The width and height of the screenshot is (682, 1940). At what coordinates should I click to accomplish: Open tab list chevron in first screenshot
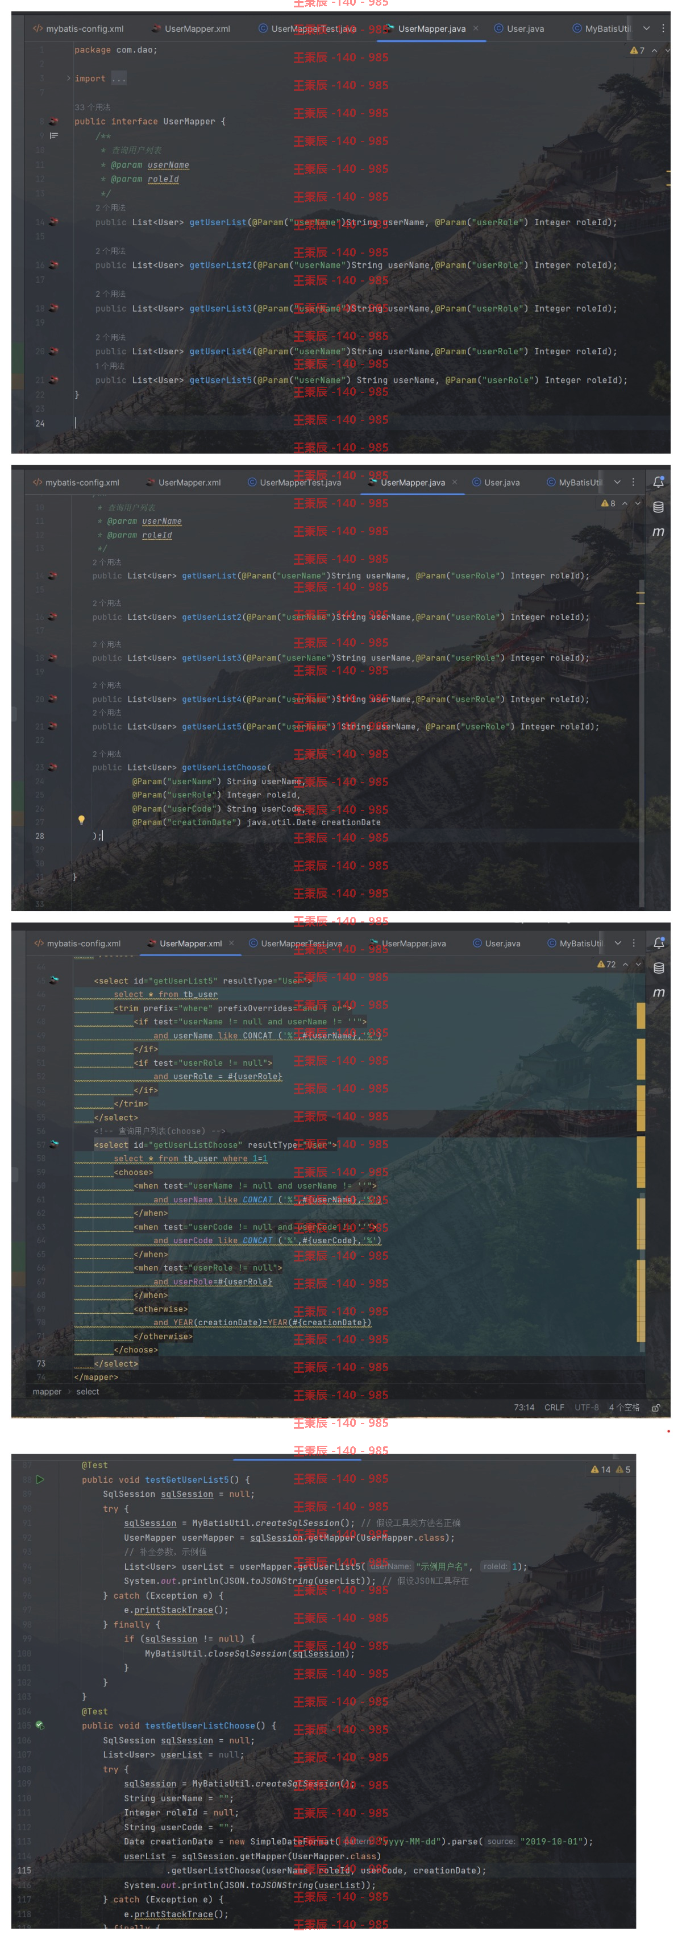[646, 28]
